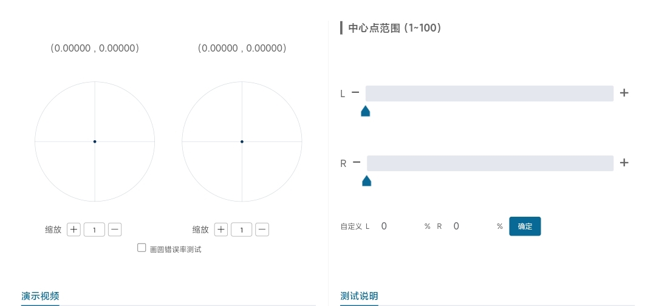This screenshot has width=656, height=306.
Task: Enable the 画圆错误率测试 checkbox
Action: pos(142,248)
